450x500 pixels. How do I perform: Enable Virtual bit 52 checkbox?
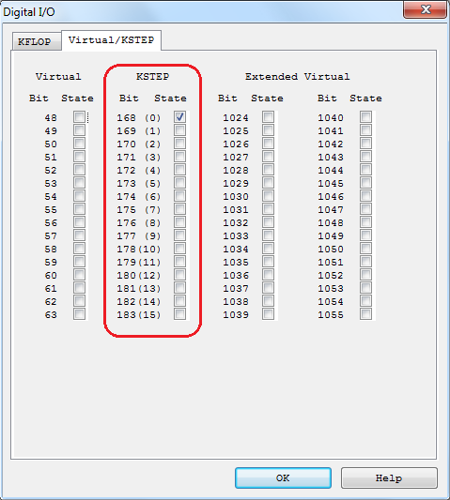coord(79,170)
